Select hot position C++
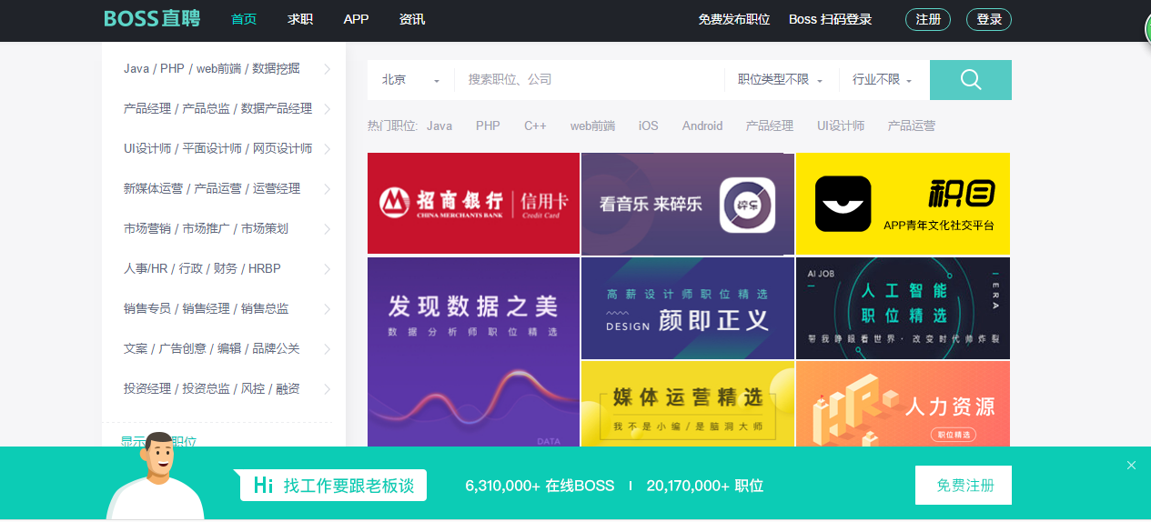 pyautogui.click(x=535, y=126)
